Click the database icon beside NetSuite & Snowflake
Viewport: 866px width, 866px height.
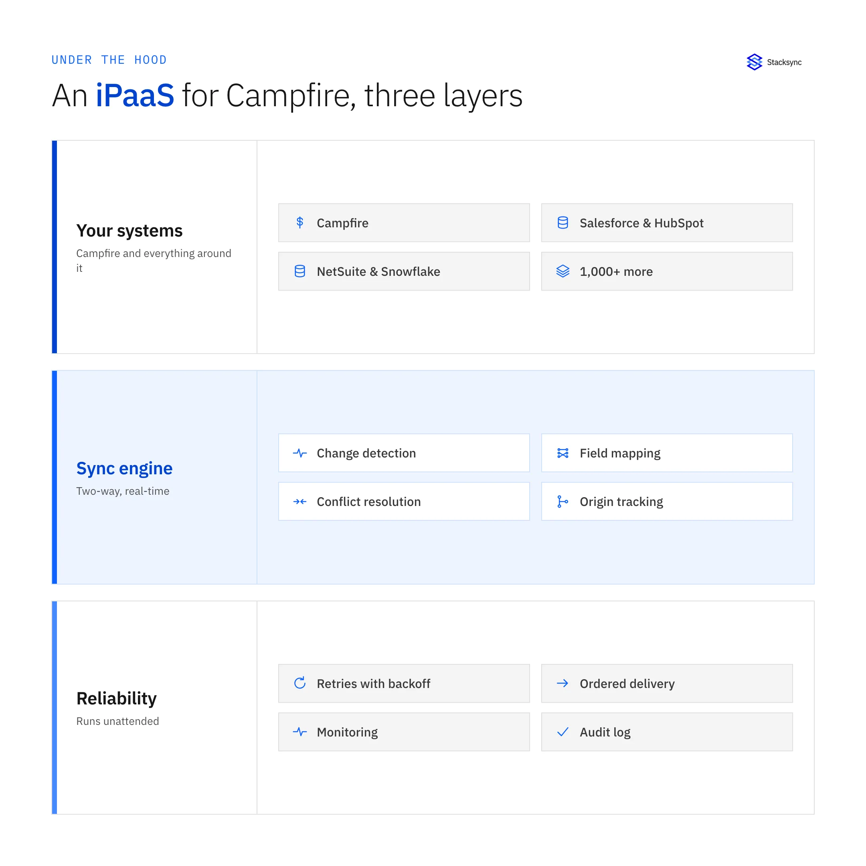[300, 271]
